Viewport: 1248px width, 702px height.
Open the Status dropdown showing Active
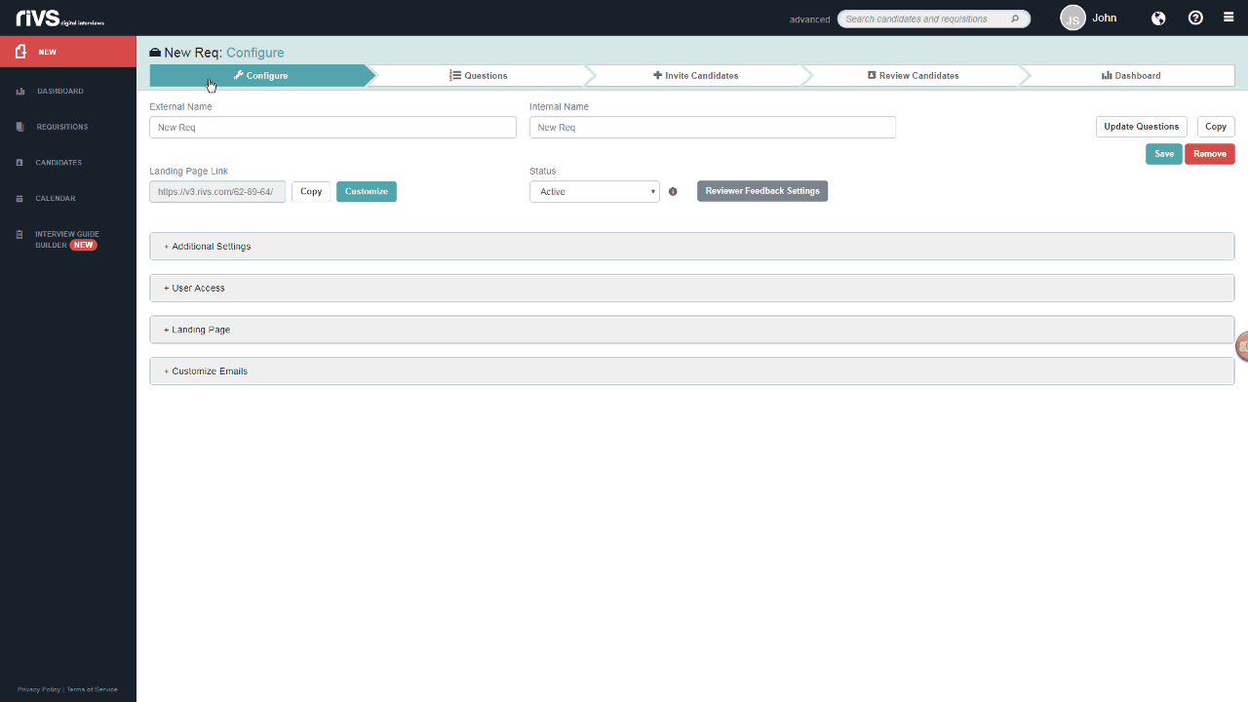595,192
